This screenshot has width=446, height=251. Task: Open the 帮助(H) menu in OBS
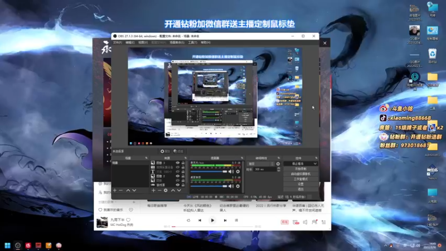(206, 42)
